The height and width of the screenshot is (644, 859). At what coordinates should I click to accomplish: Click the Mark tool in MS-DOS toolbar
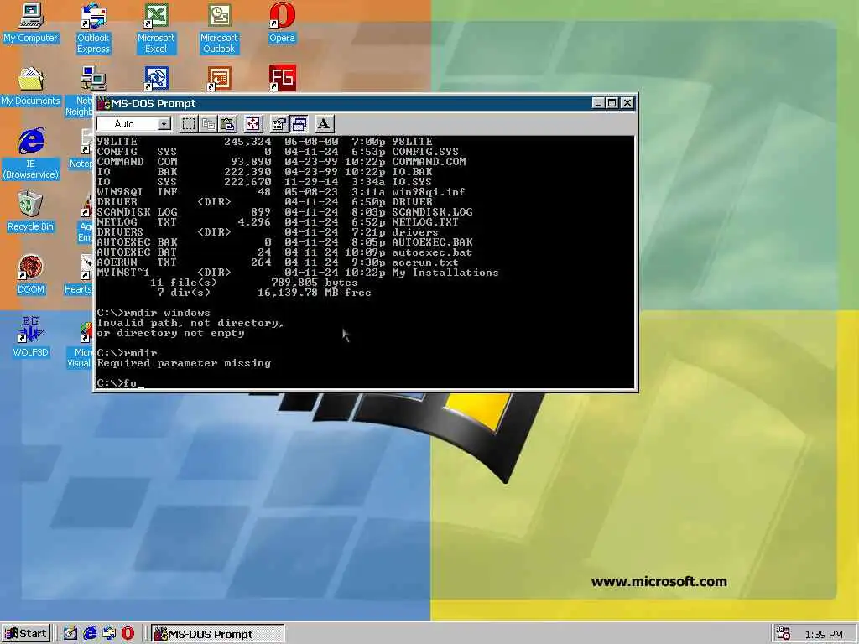coord(189,124)
